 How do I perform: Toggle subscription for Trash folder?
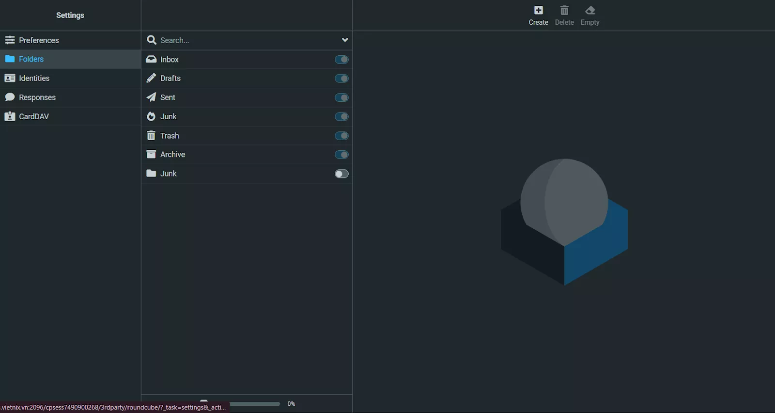pos(341,136)
